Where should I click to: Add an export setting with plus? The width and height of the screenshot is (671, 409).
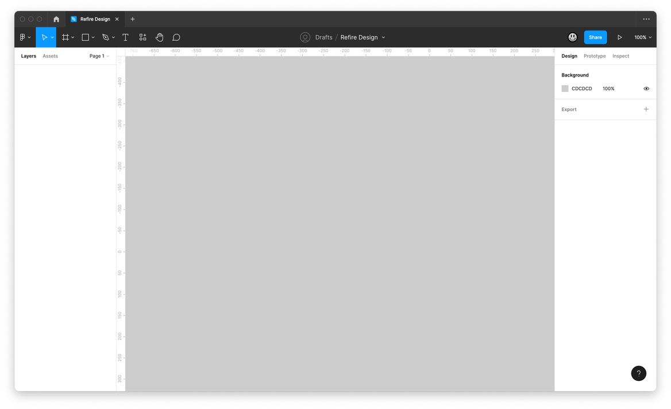click(646, 109)
